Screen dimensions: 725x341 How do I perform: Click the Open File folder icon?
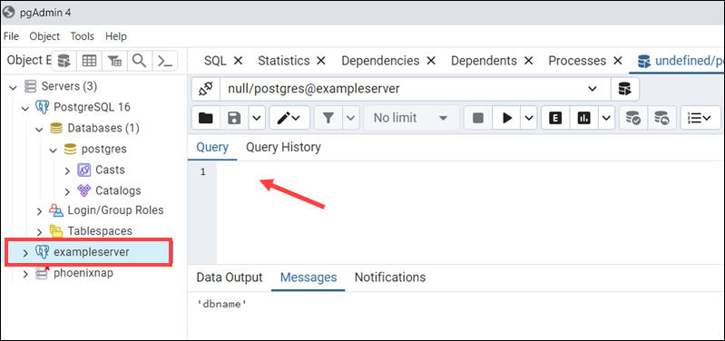(206, 118)
